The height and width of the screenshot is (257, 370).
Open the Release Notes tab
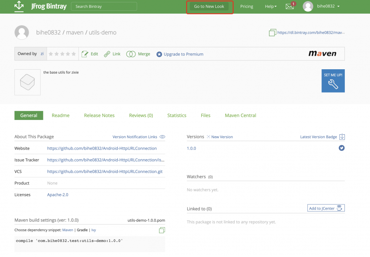click(99, 115)
